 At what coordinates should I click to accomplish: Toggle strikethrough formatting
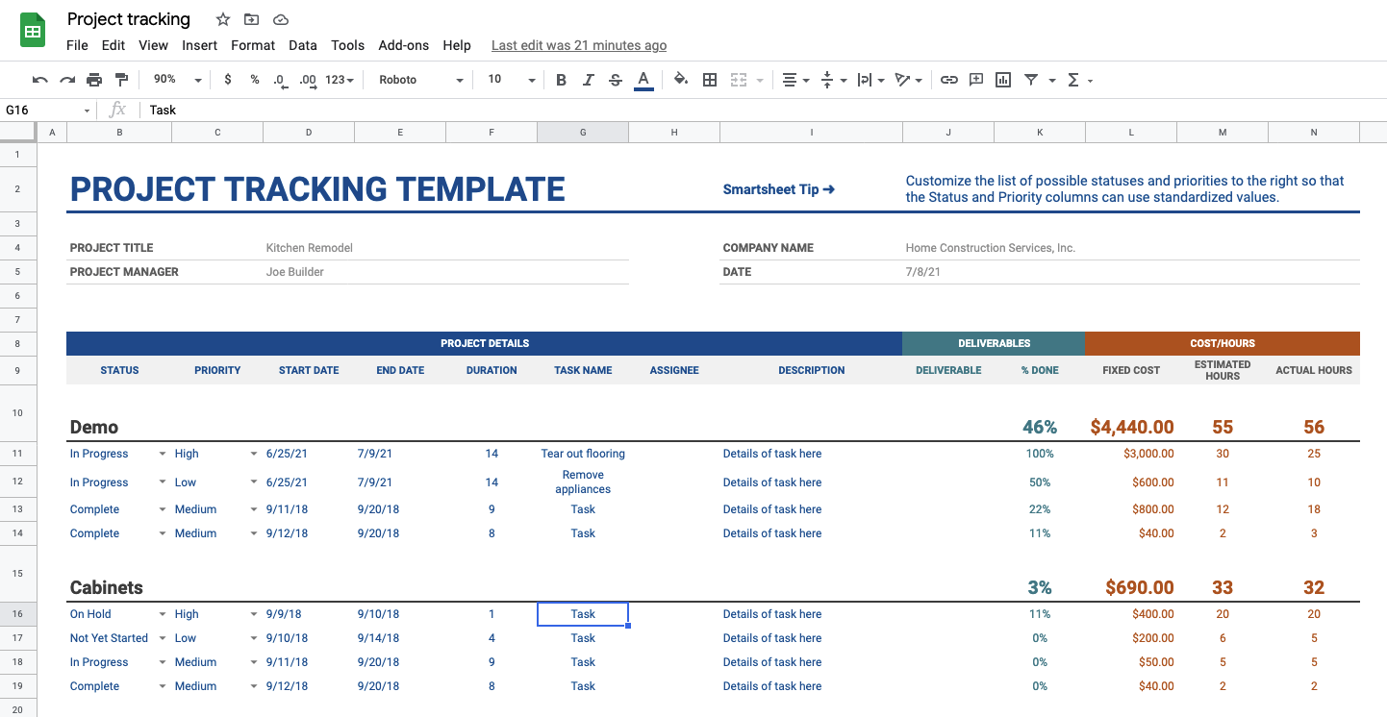pyautogui.click(x=616, y=80)
